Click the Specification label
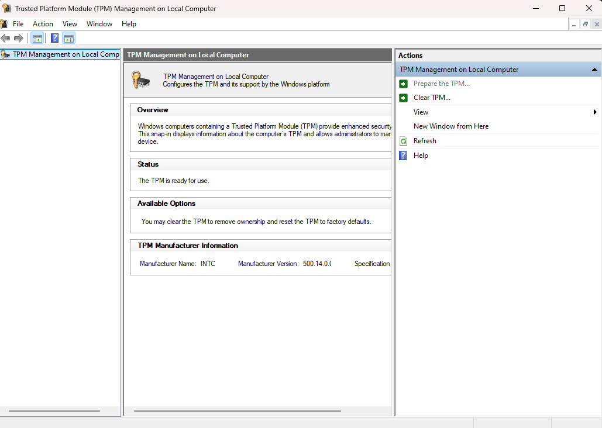 click(x=372, y=264)
